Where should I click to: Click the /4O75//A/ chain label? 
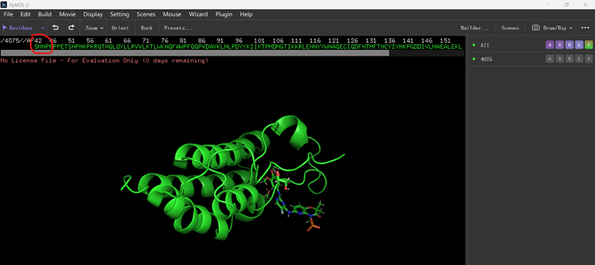(16, 41)
